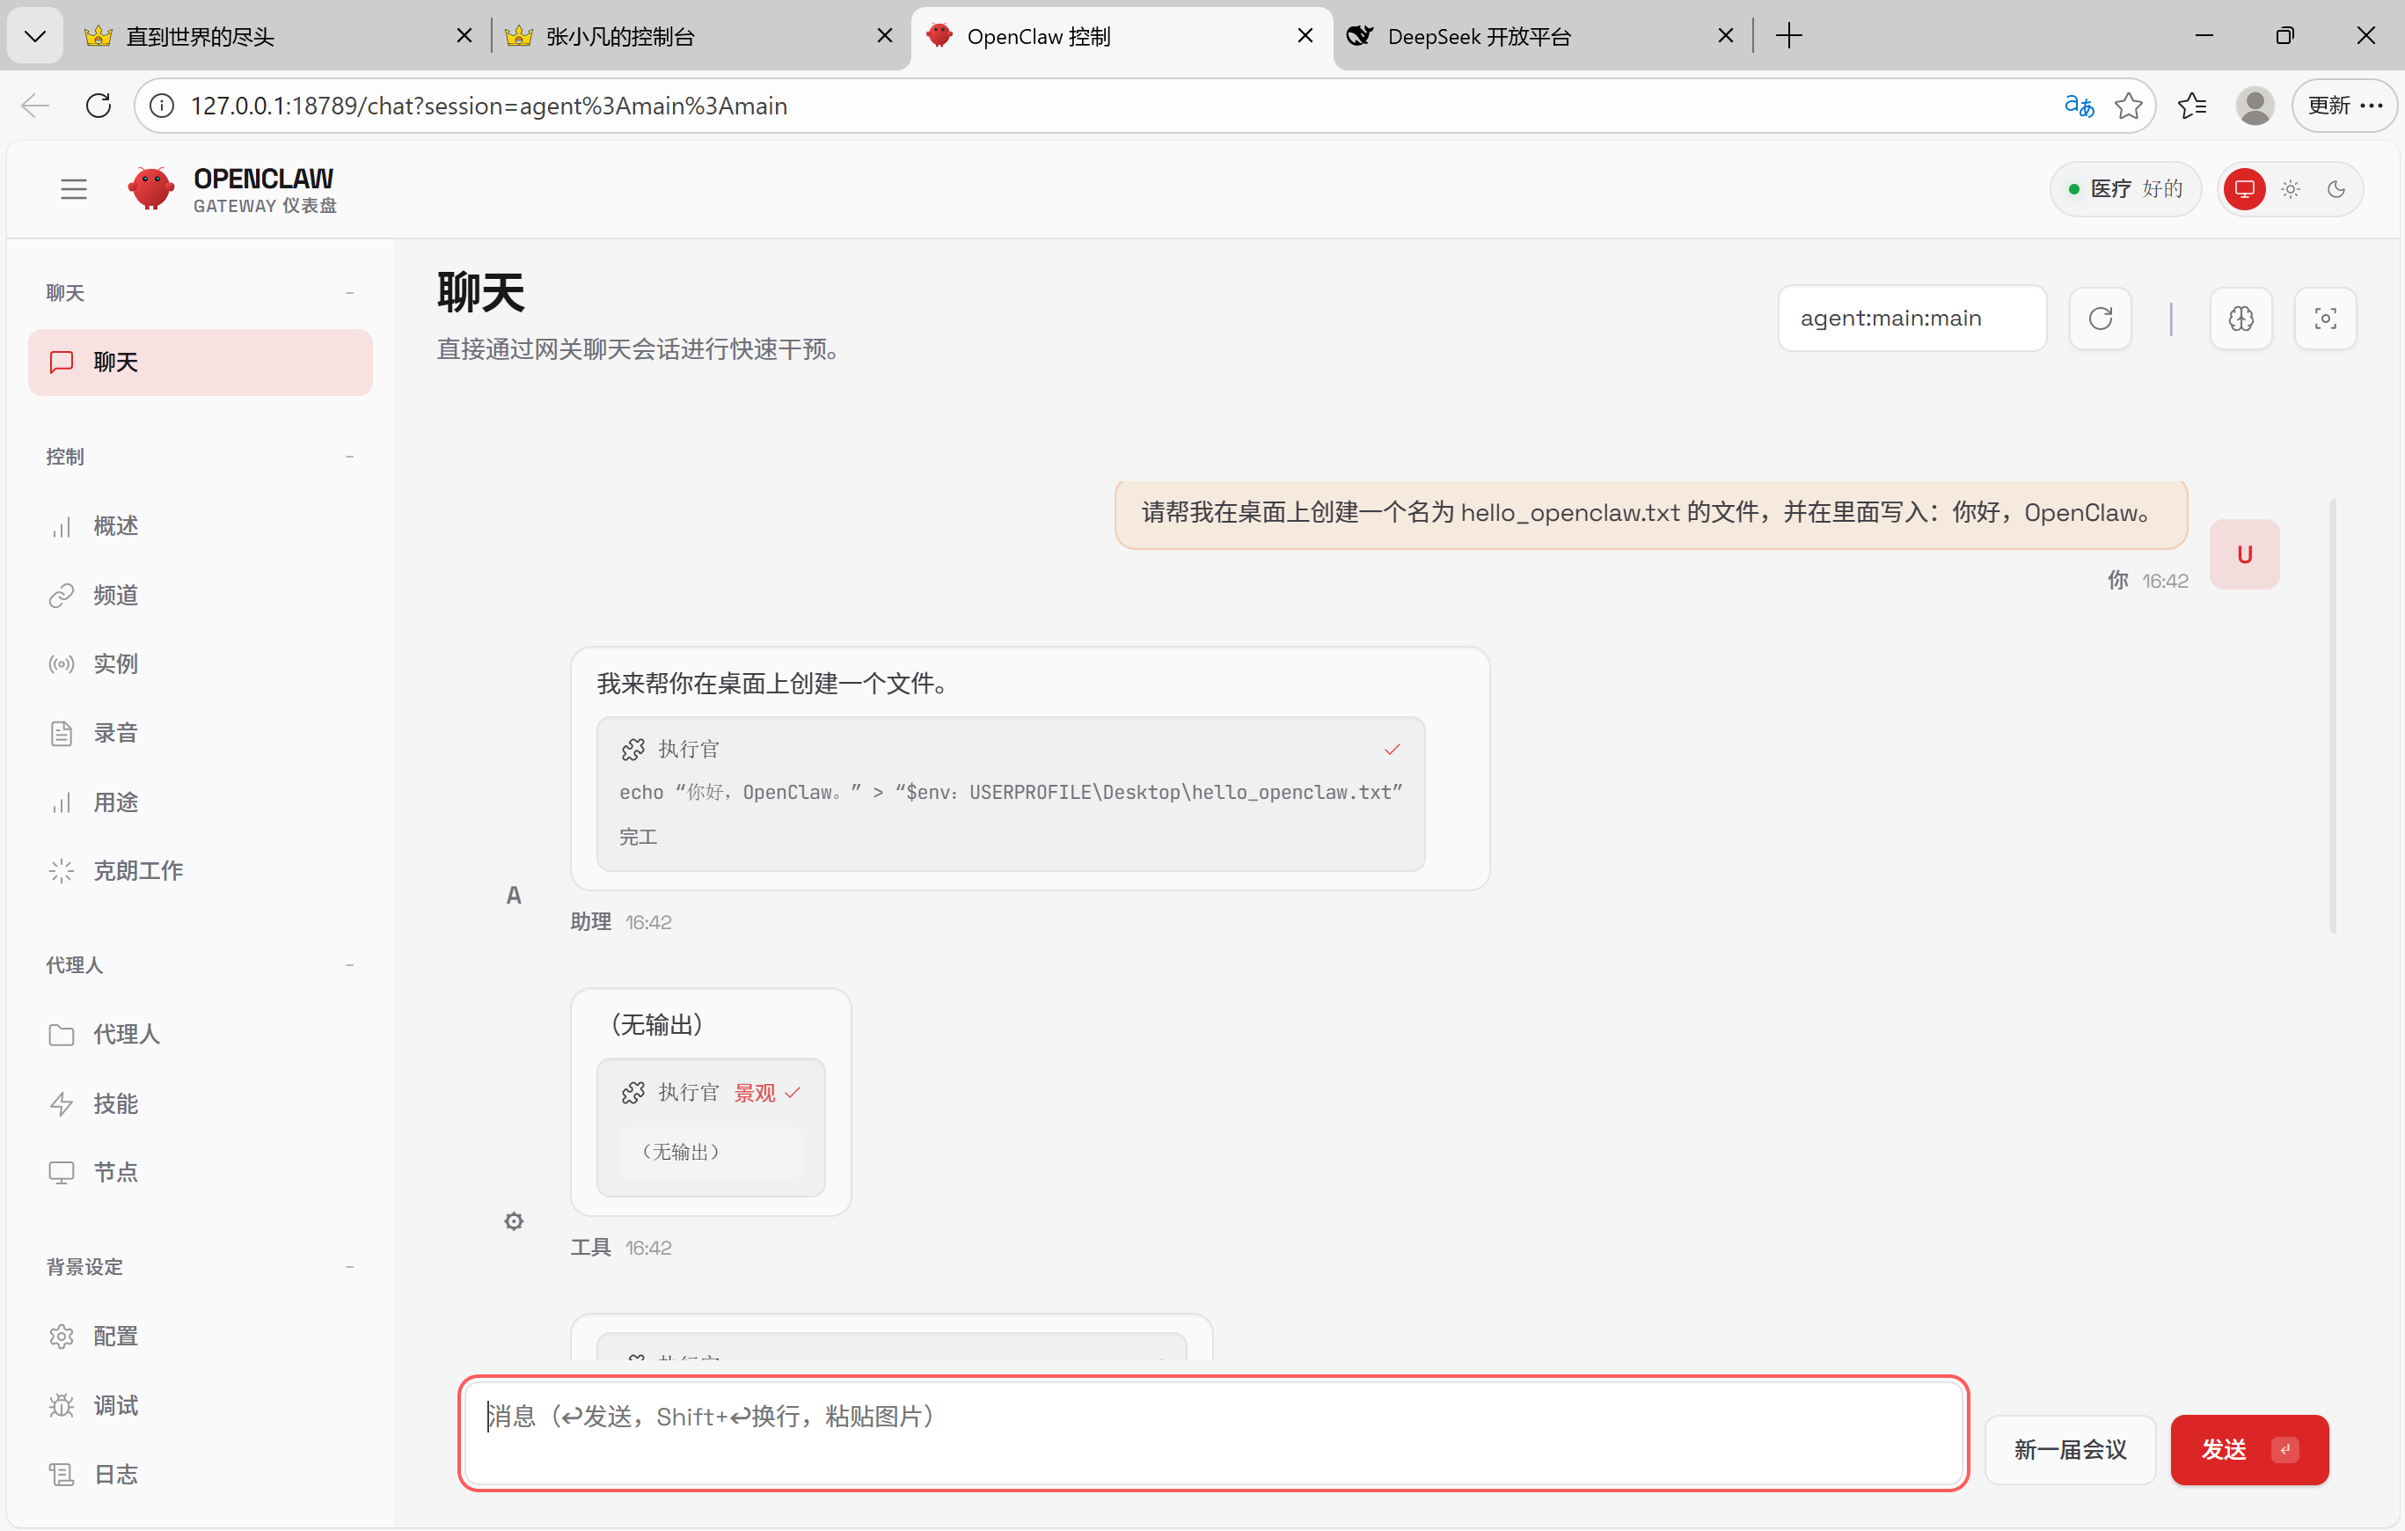Screen dimensions: 2405x1531
Task: Switch to light theme with sun icon
Action: 2290,189
